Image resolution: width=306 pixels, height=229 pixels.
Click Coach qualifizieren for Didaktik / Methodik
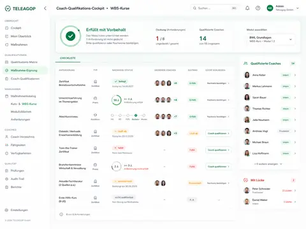coord(218,134)
